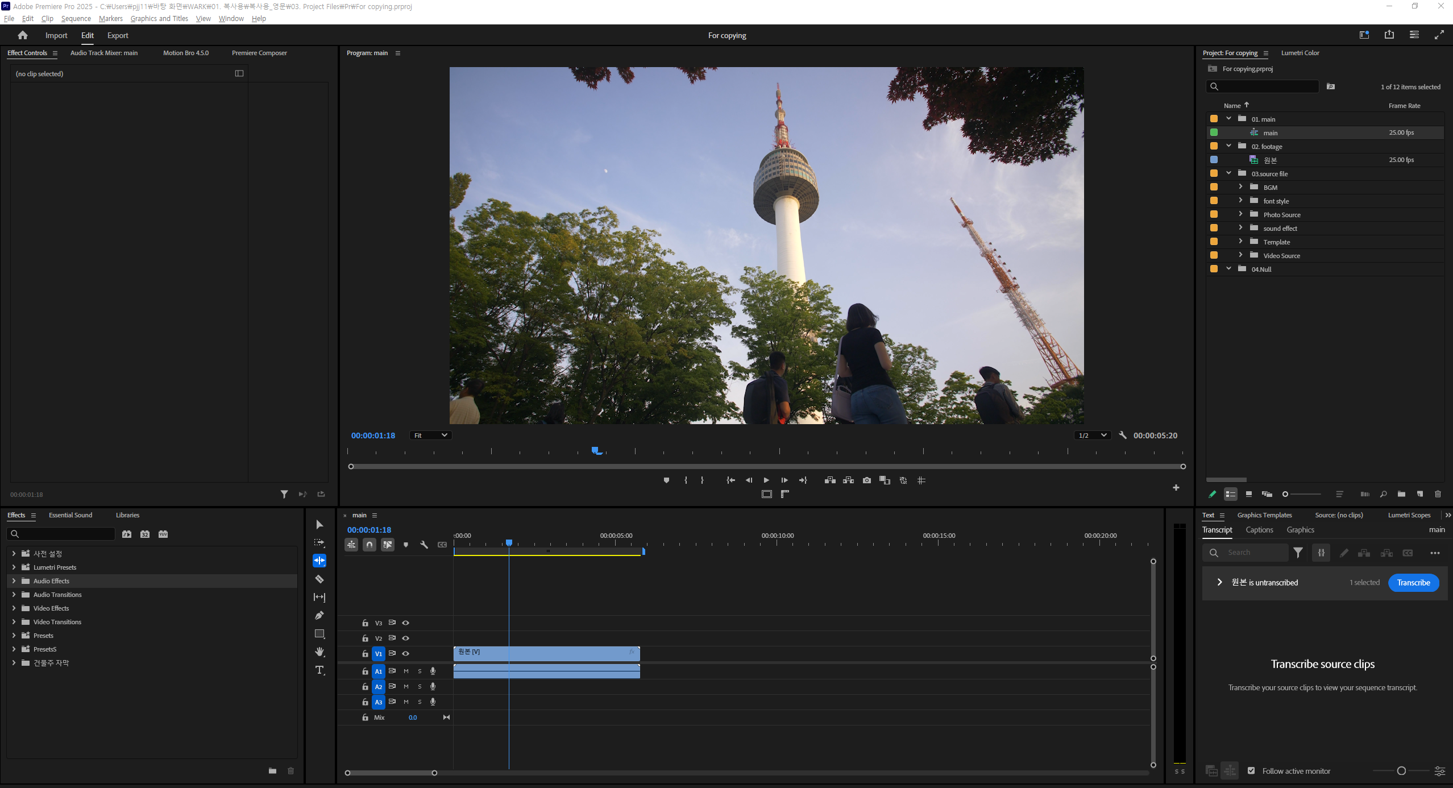Select the Pen tool

click(319, 615)
